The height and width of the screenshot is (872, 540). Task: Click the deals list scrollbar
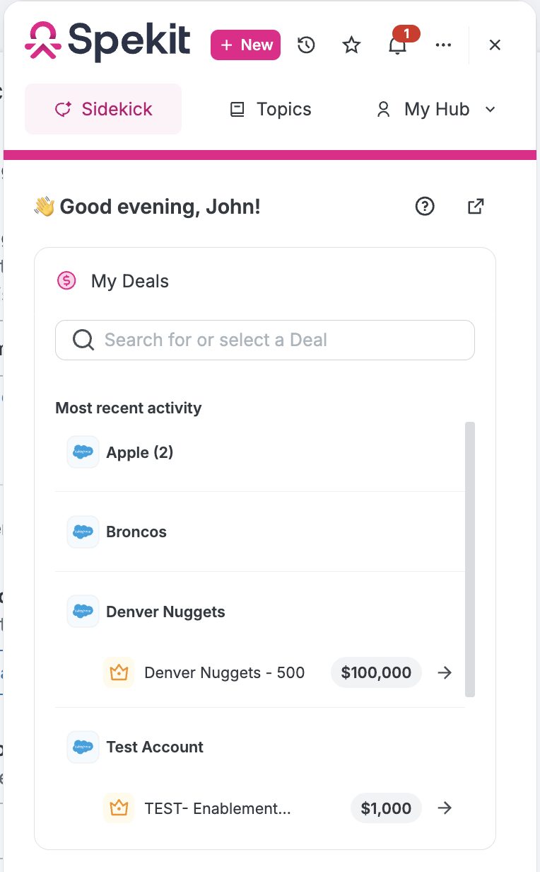(470, 559)
